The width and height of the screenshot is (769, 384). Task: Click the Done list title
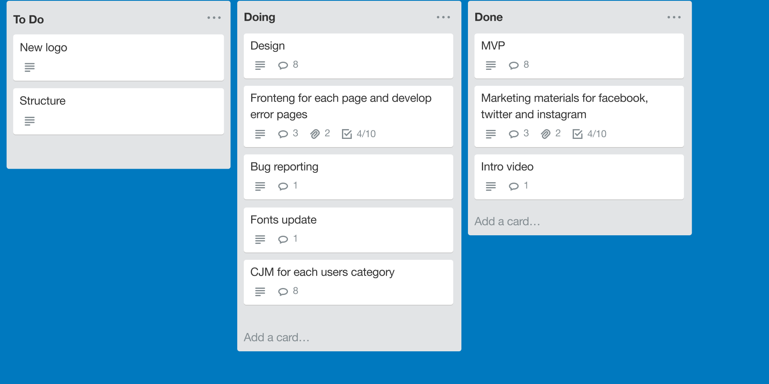[x=488, y=17]
